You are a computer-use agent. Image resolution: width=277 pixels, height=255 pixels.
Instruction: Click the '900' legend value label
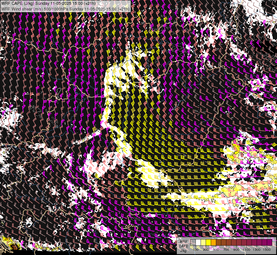point(236,250)
